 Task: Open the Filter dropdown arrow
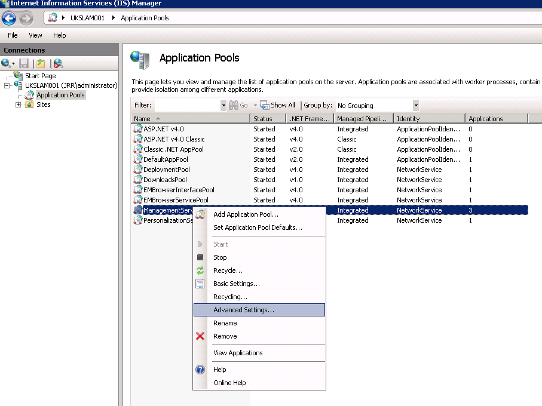coord(223,105)
